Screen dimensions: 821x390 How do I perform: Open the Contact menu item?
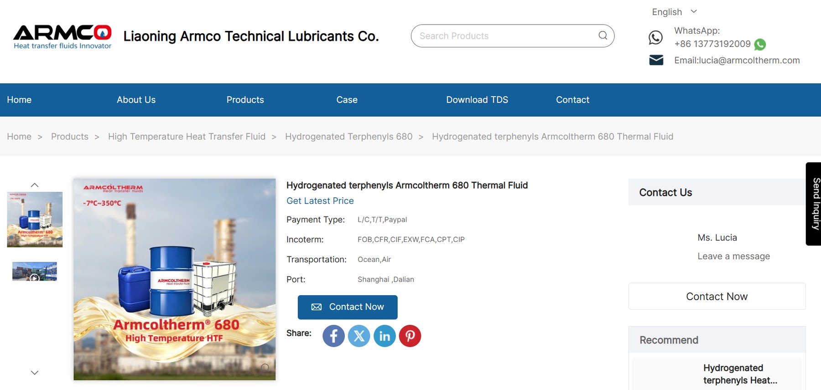click(572, 100)
